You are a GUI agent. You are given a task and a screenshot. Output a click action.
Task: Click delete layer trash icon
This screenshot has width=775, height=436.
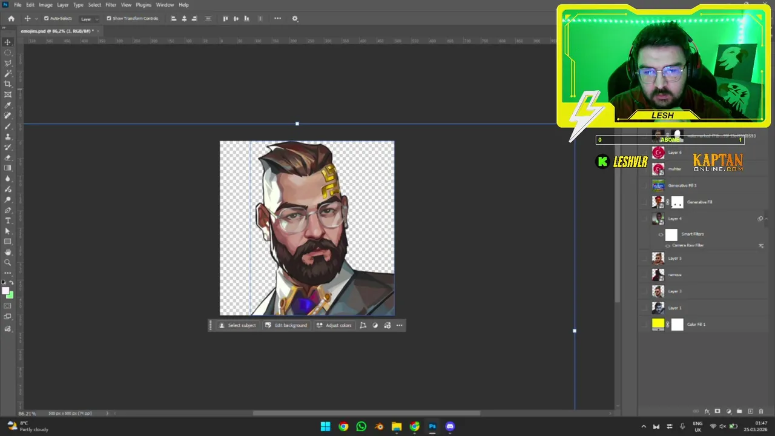[x=761, y=412]
